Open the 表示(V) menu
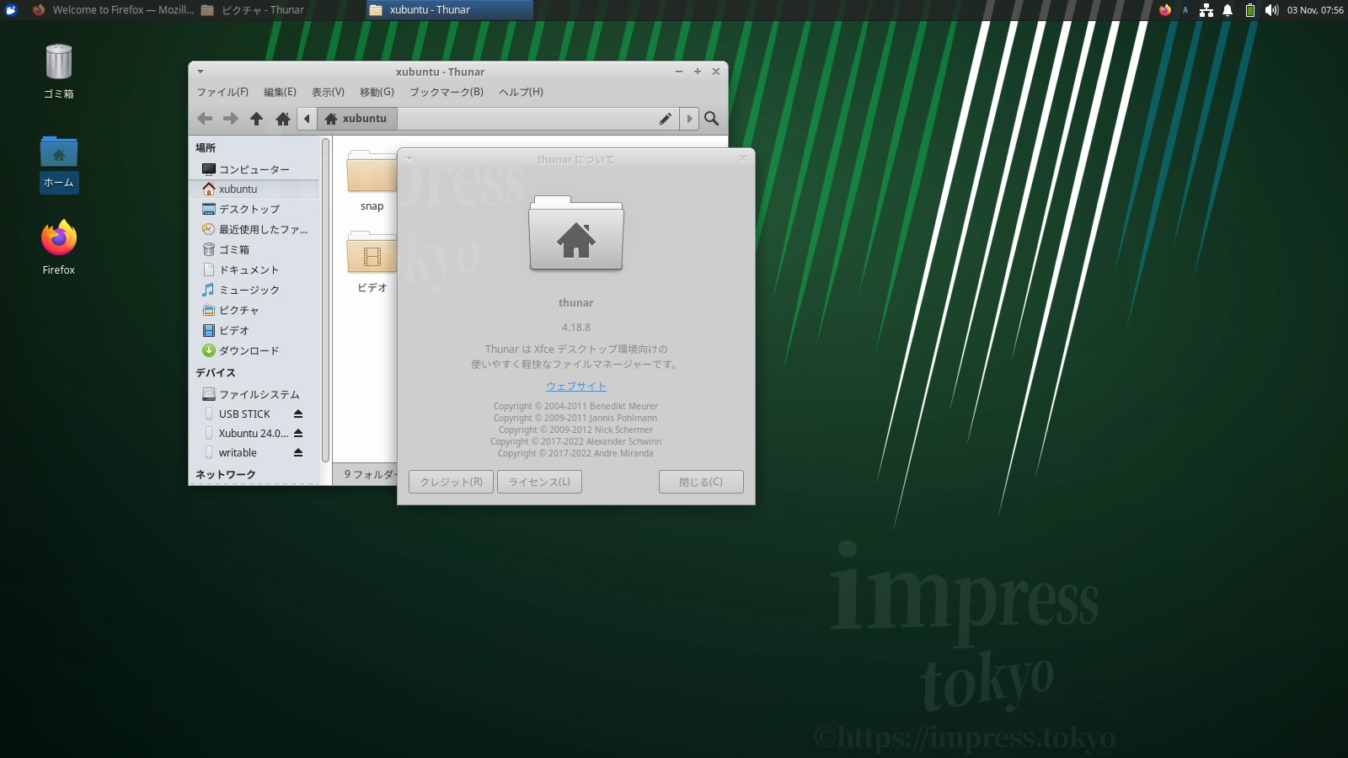This screenshot has height=758, width=1348. coord(328,92)
